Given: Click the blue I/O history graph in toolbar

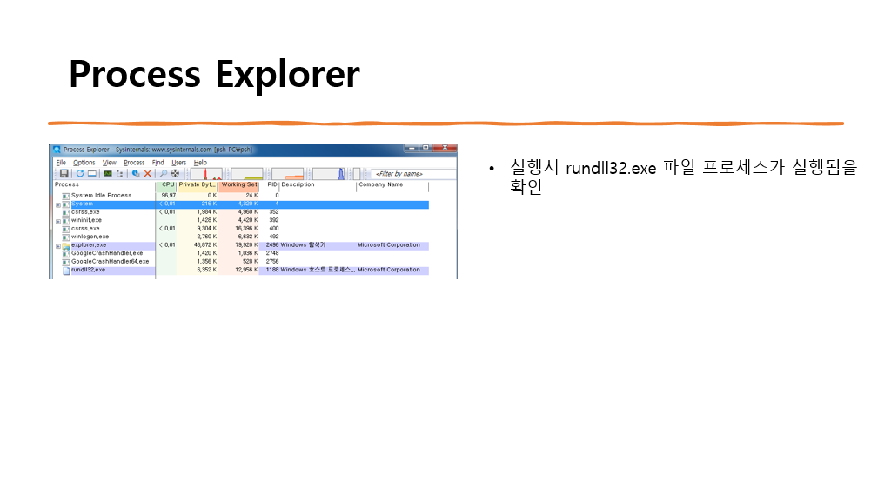Looking at the screenshot, I should pyautogui.click(x=328, y=173).
